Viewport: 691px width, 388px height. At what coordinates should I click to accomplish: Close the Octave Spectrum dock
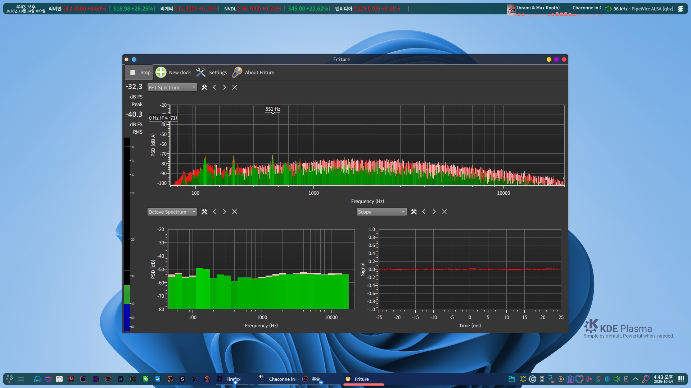coord(235,212)
